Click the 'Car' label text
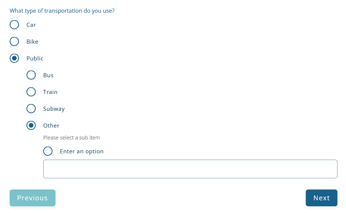The height and width of the screenshot is (213, 346). point(31,25)
